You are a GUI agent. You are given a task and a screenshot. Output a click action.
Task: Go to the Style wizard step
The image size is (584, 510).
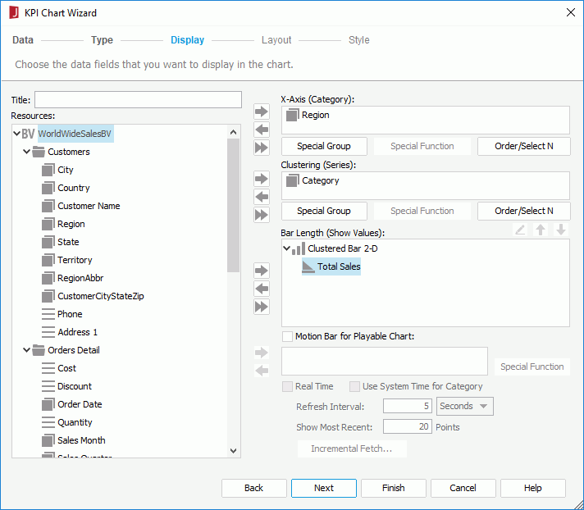(x=359, y=40)
